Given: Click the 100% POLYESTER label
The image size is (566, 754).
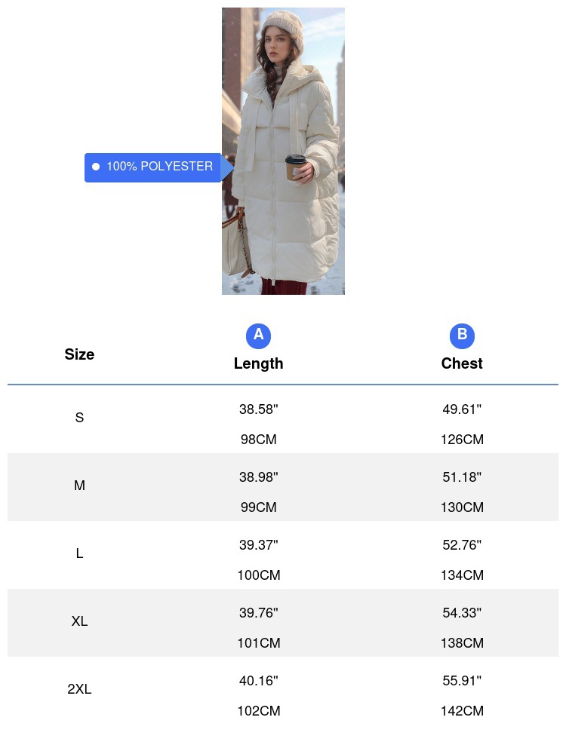Looking at the screenshot, I should [x=159, y=167].
